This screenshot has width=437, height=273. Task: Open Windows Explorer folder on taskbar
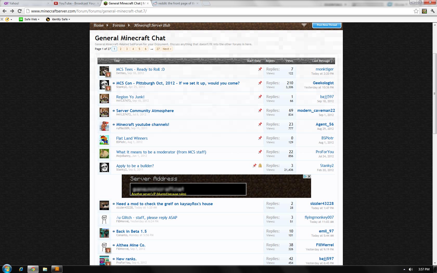(45, 269)
